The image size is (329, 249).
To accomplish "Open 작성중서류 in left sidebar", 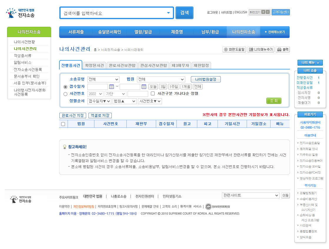I will tap(22, 56).
